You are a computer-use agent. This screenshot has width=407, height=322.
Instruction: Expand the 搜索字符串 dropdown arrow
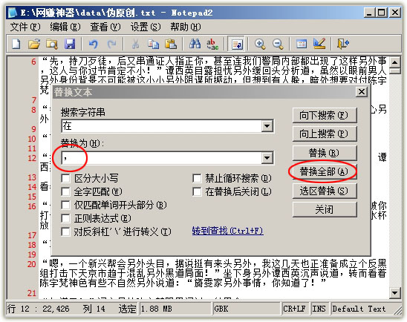(x=267, y=126)
